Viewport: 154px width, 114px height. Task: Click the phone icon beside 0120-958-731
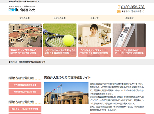[x=119, y=7]
